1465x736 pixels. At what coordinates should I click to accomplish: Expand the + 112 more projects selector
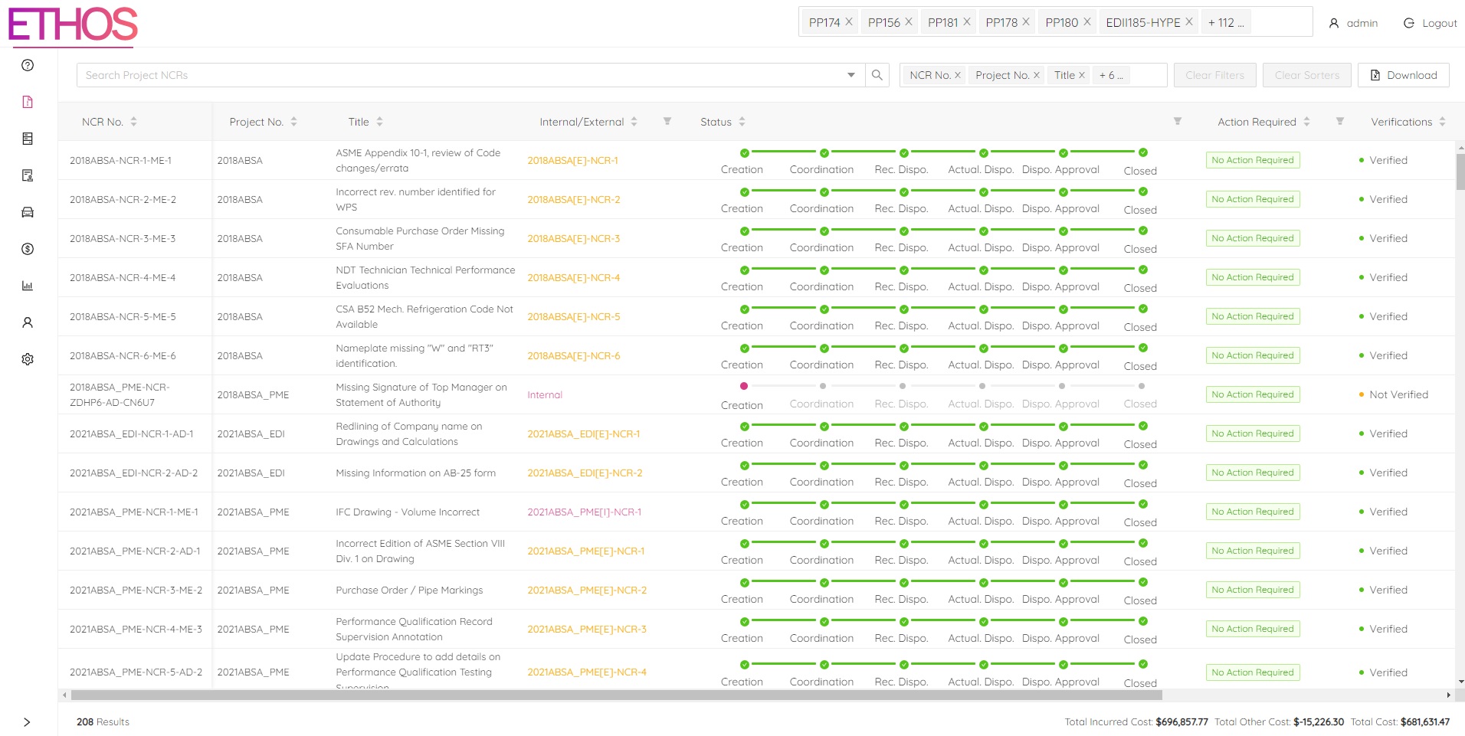point(1226,22)
